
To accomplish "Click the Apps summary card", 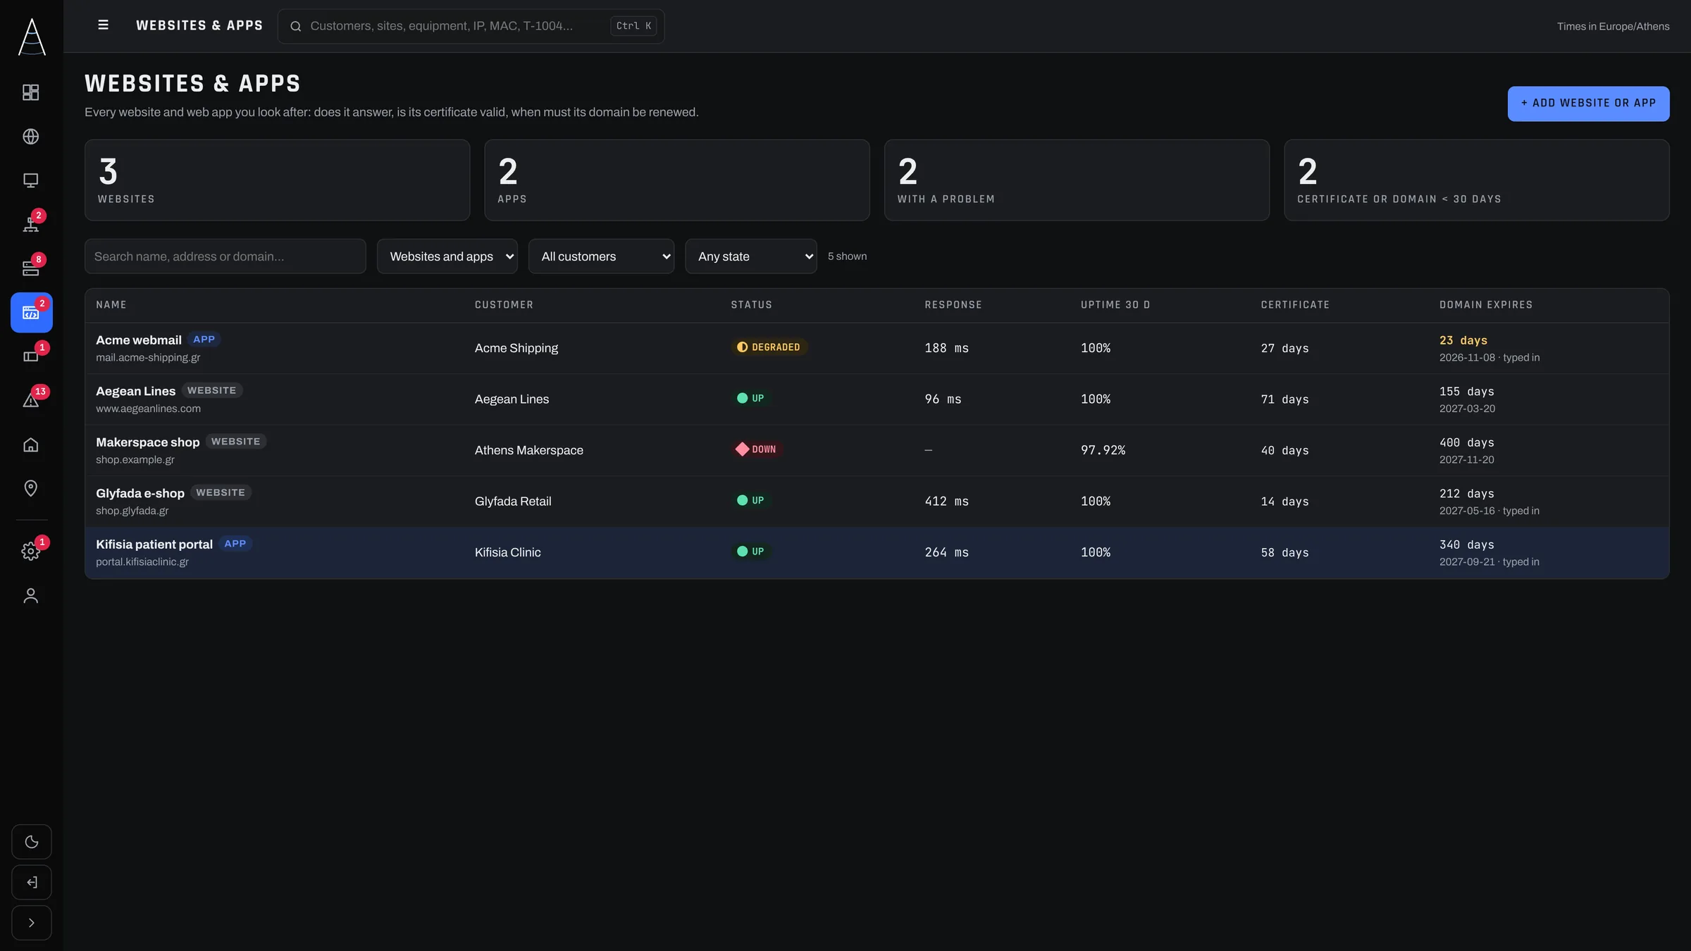I will [x=677, y=180].
